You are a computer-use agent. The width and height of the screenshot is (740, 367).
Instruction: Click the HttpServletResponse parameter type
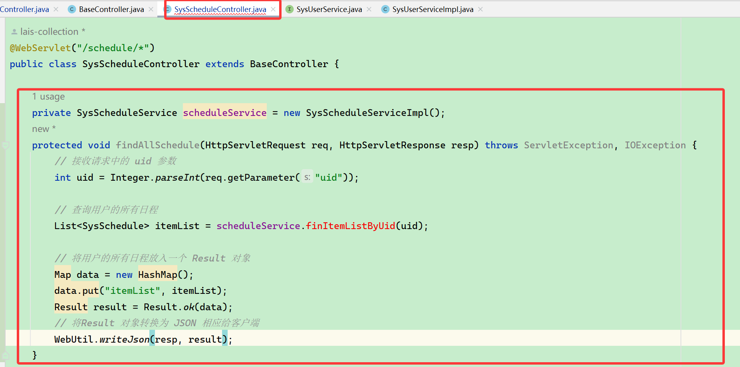[393, 145]
